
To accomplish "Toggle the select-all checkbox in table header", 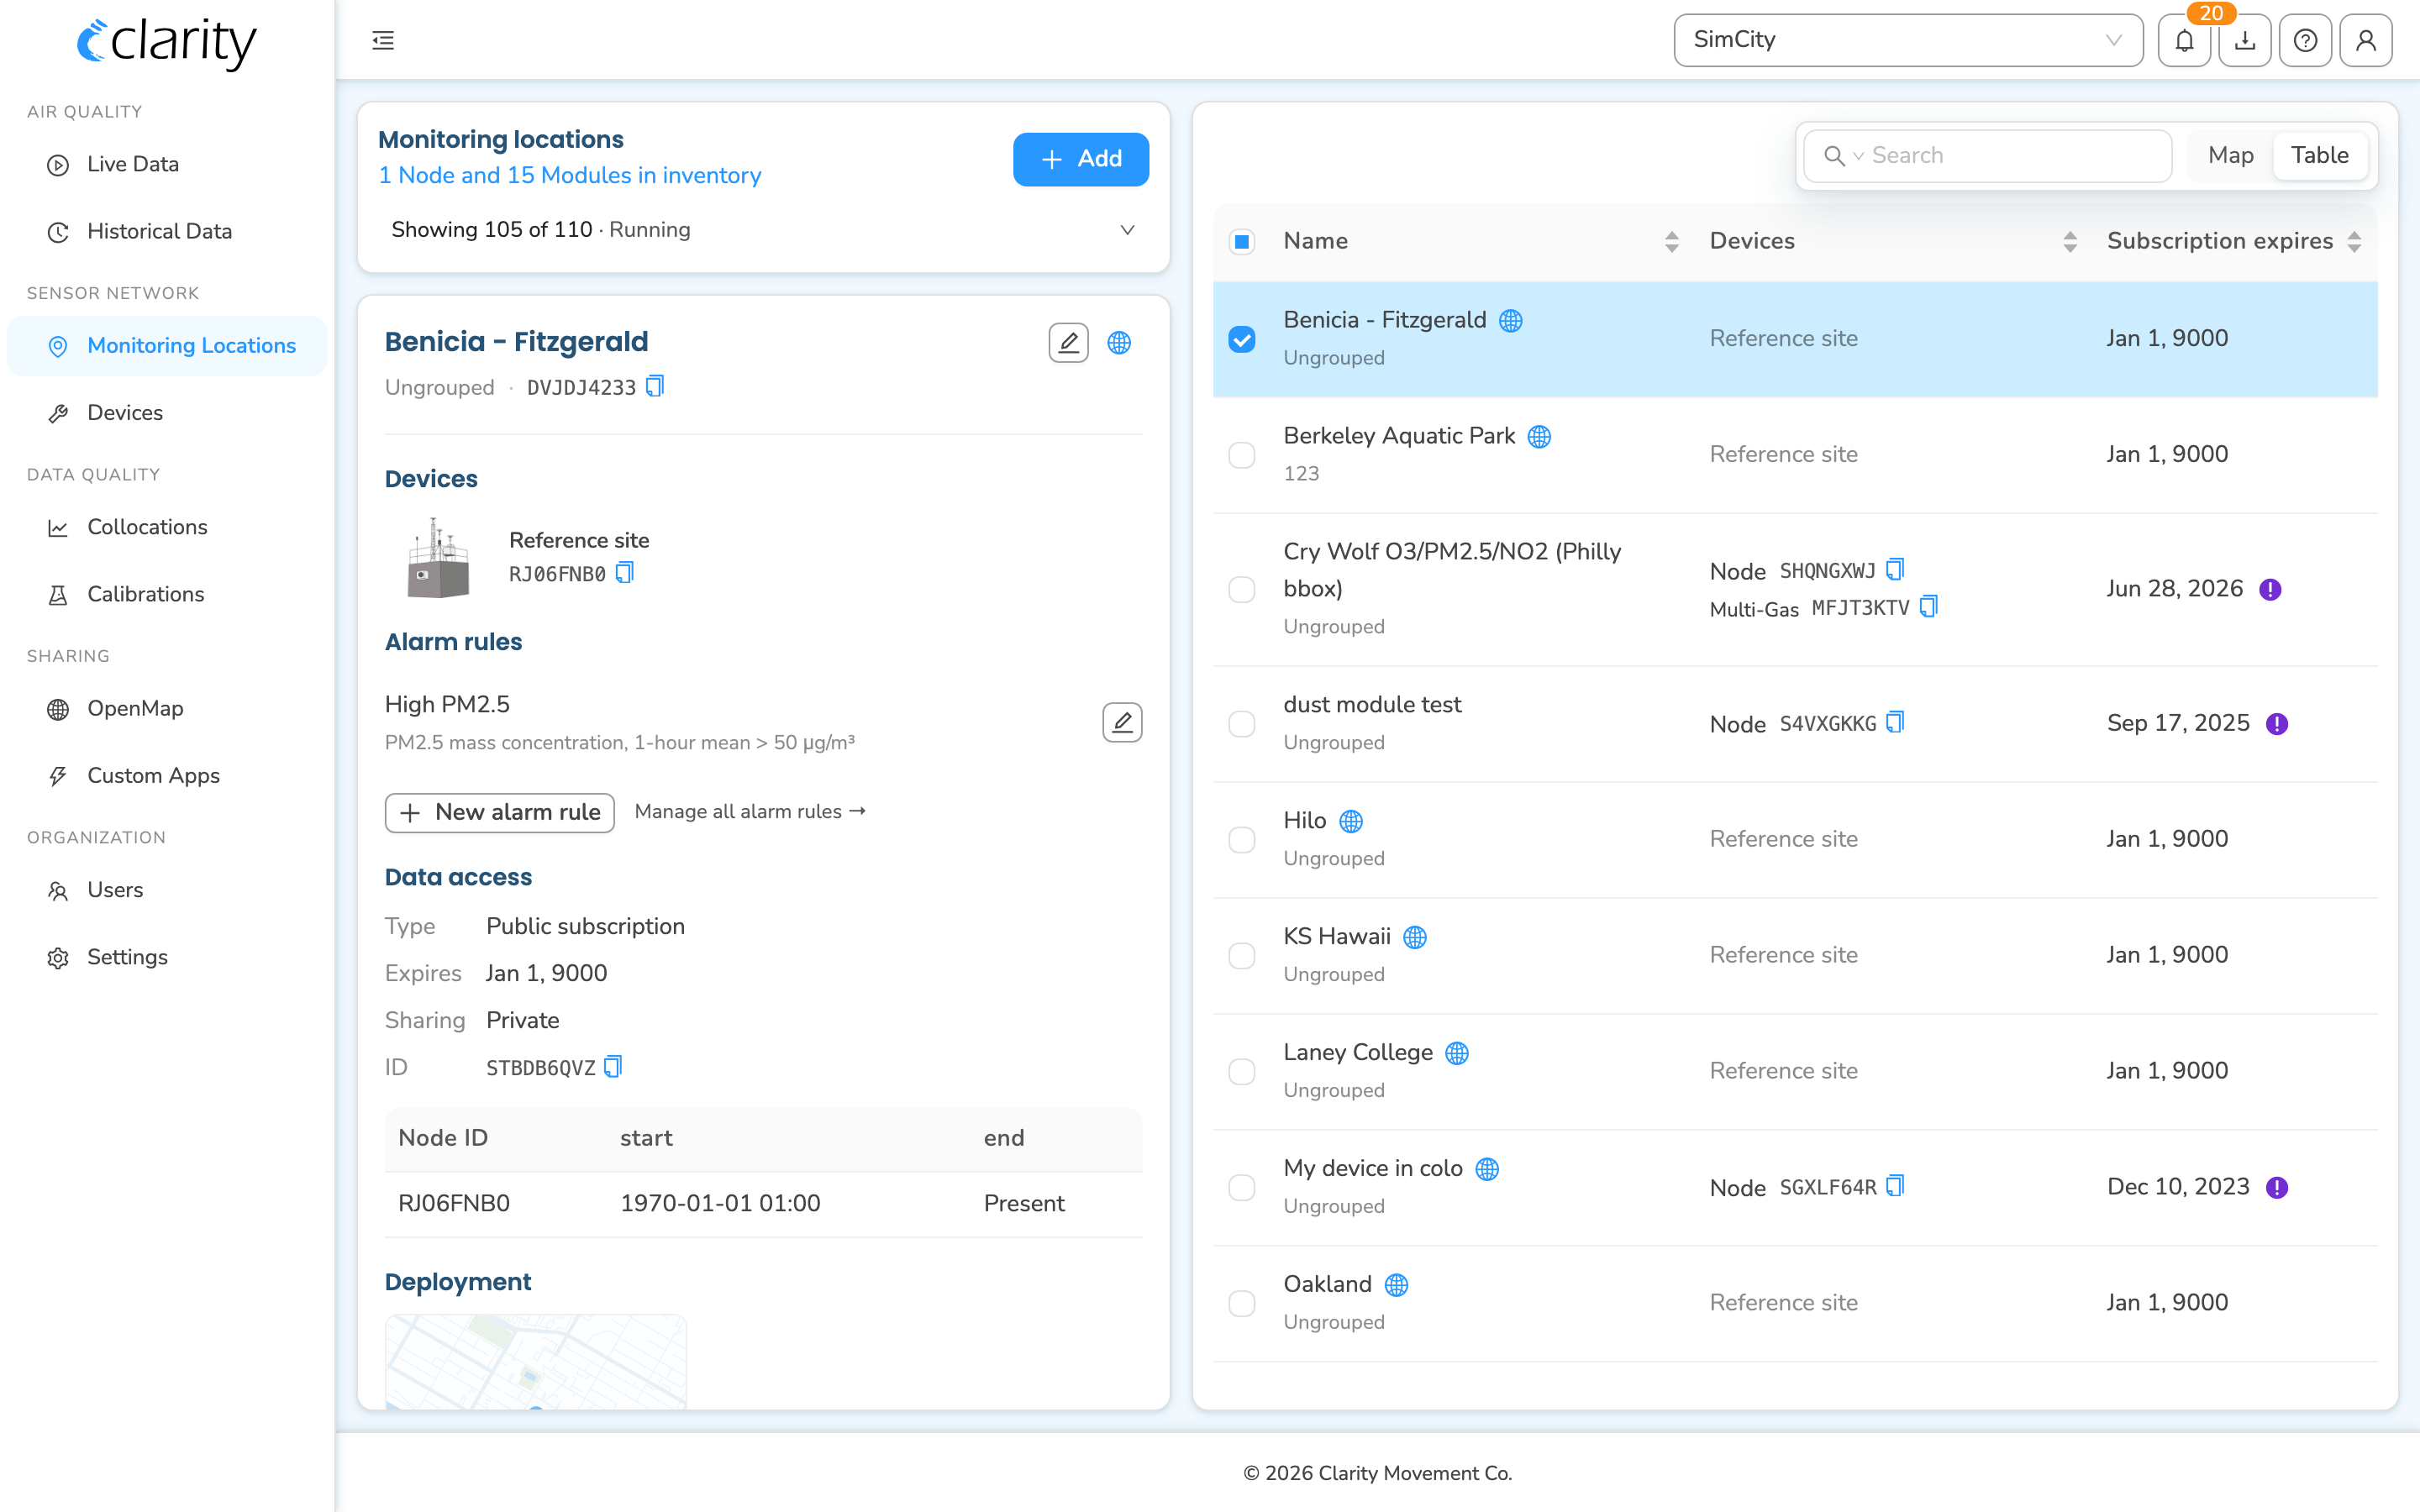I will pyautogui.click(x=1241, y=241).
